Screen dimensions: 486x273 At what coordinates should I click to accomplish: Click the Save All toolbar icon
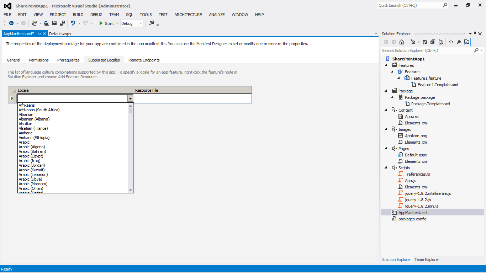tap(62, 23)
